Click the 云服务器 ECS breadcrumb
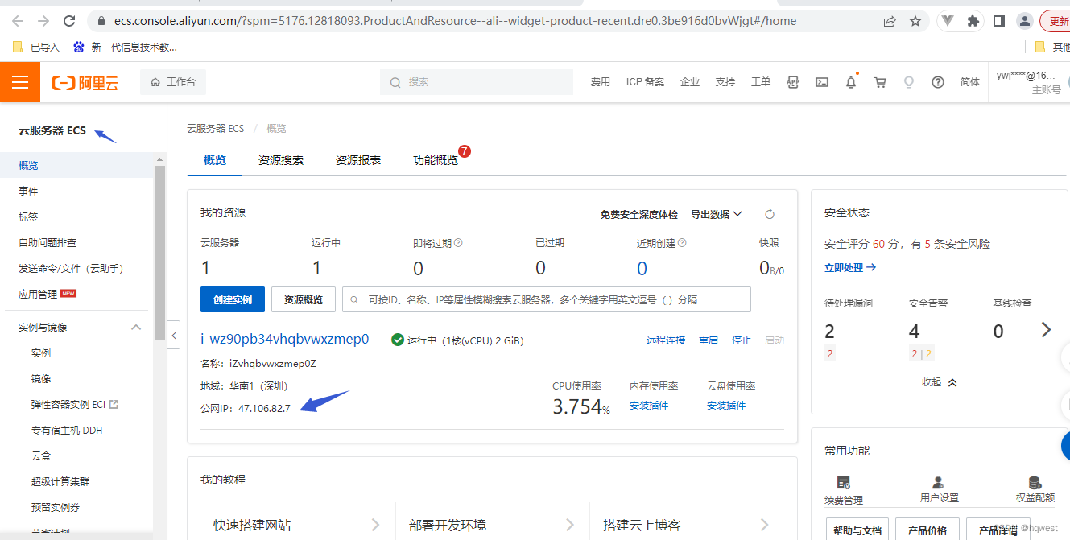The image size is (1070, 540). (215, 129)
